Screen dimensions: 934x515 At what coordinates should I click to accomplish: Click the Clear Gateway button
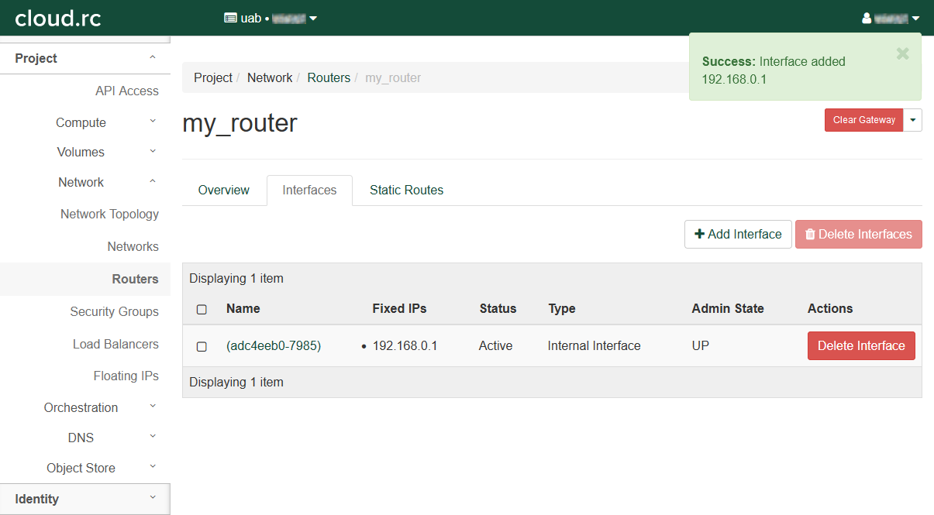coord(863,120)
